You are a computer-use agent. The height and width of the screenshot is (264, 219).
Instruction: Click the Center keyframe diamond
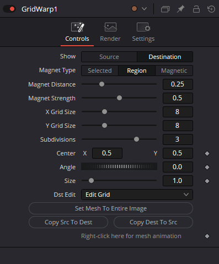[207, 153]
